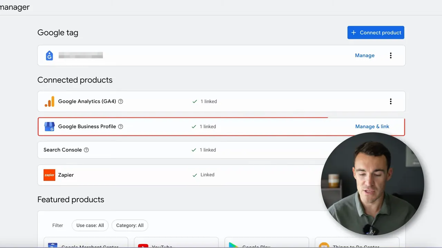Open the Google Analytics help icon
This screenshot has width=442, height=248.
[120, 101]
